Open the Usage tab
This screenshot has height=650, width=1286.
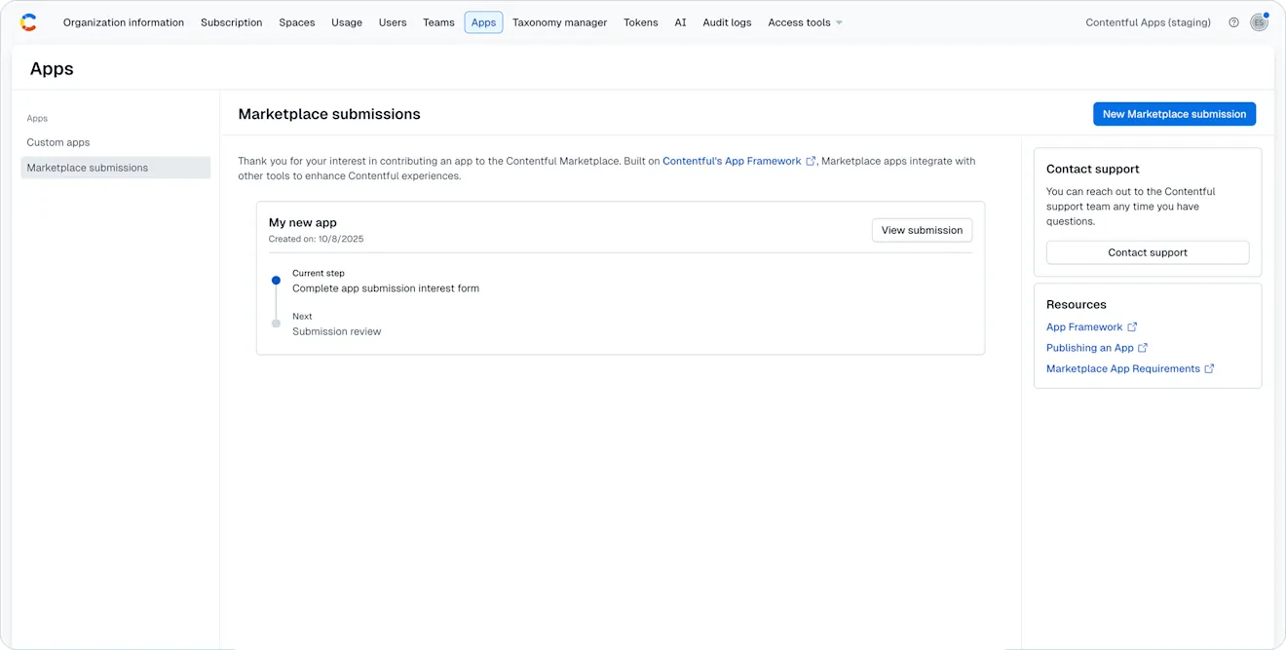[x=347, y=22]
